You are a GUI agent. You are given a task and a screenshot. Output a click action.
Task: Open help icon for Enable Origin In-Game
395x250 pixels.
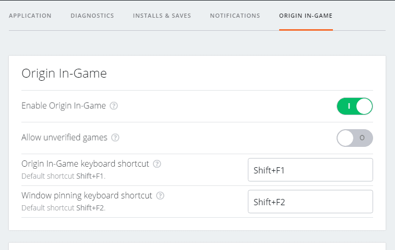(114, 106)
